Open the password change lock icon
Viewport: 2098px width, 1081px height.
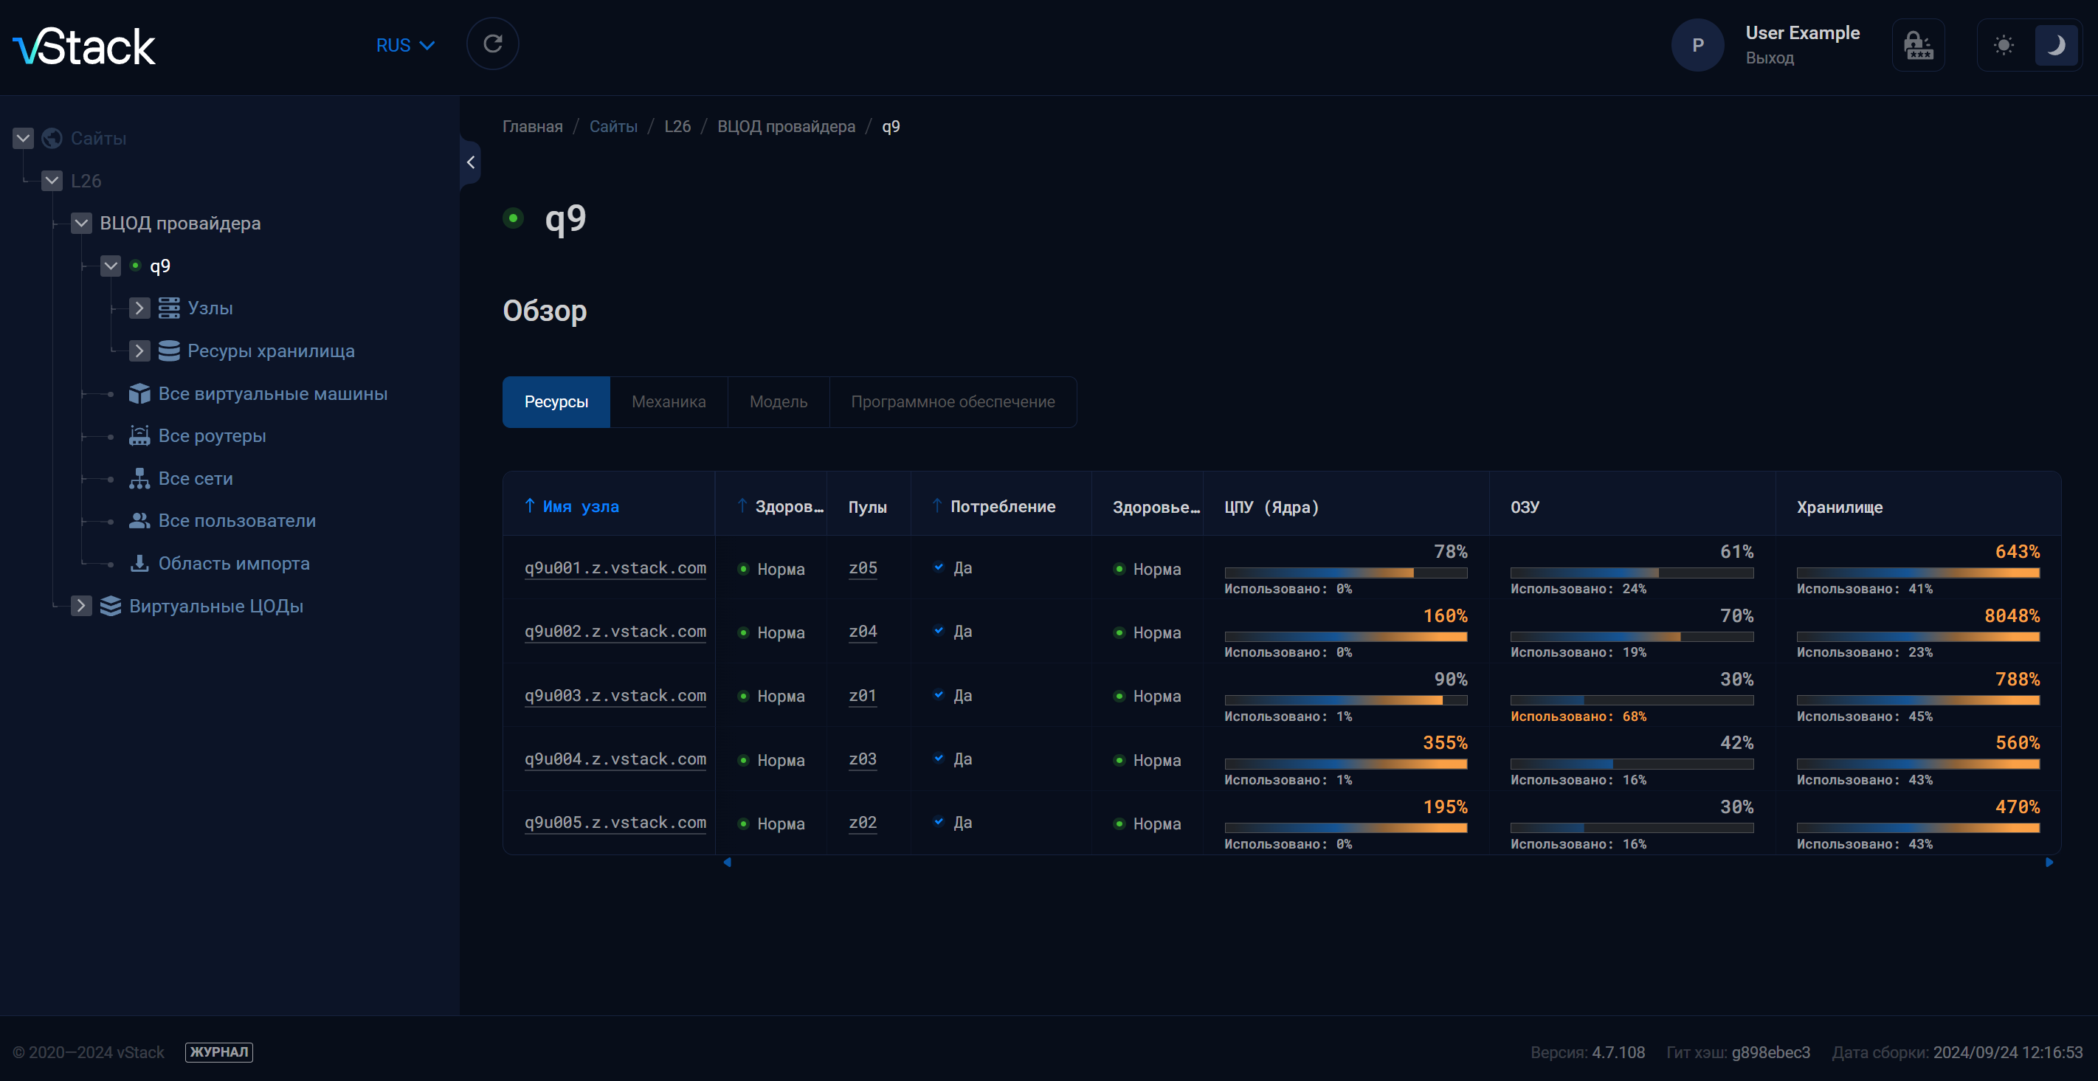click(1918, 45)
